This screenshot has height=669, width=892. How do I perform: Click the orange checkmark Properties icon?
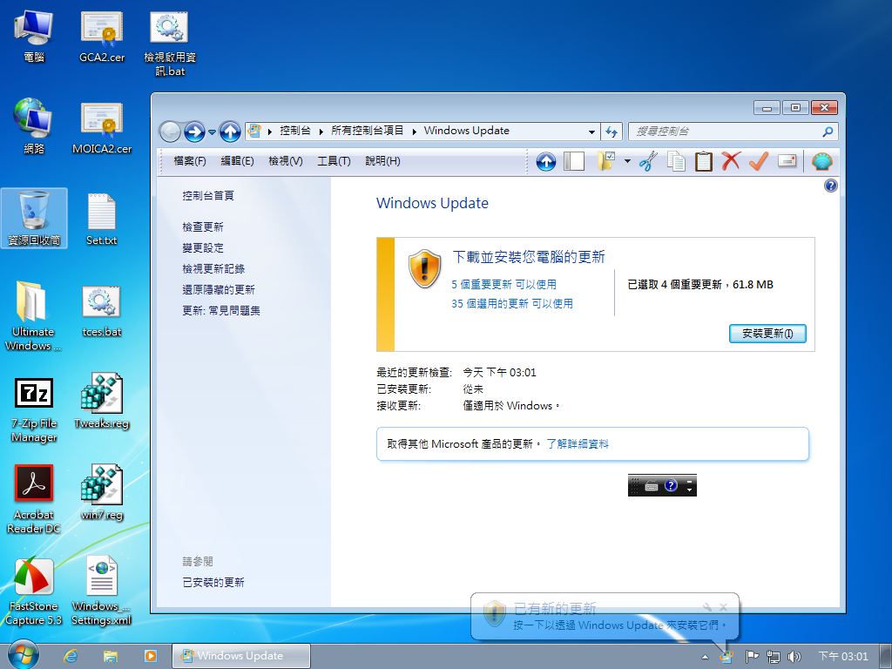759,161
